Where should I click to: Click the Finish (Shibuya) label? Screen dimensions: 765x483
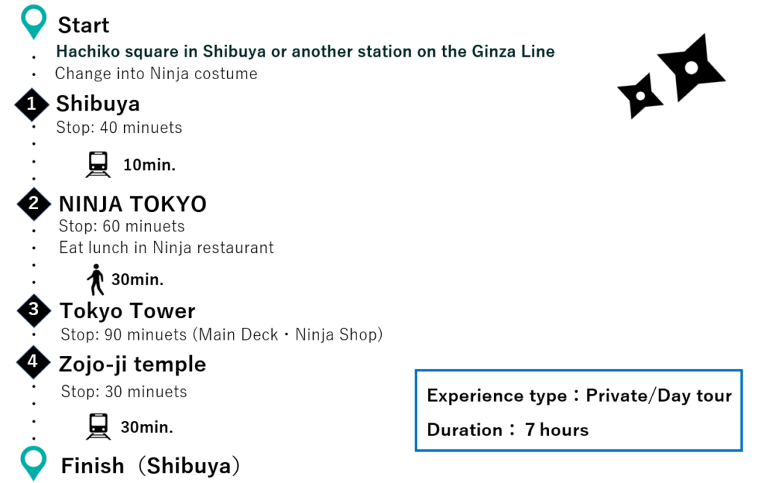click(x=151, y=465)
